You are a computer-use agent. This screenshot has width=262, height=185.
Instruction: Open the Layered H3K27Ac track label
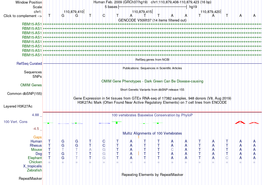pyautogui.click(x=18, y=106)
